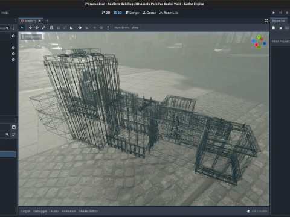Open the upper left dock's top three-dot menu
Viewport: 290px width, 217px height.
click(x=16, y=21)
